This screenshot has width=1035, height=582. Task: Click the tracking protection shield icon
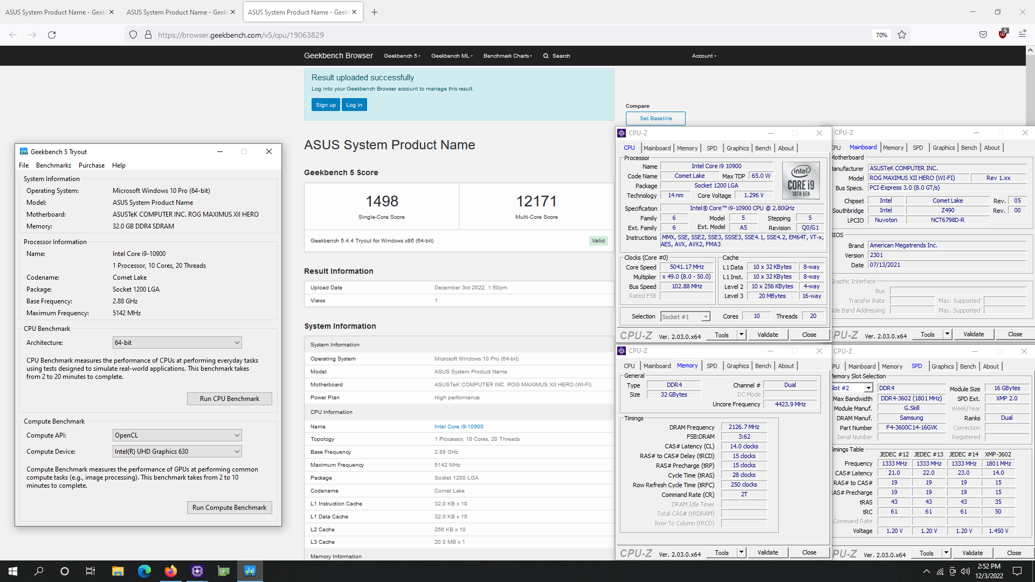pyautogui.click(x=133, y=35)
